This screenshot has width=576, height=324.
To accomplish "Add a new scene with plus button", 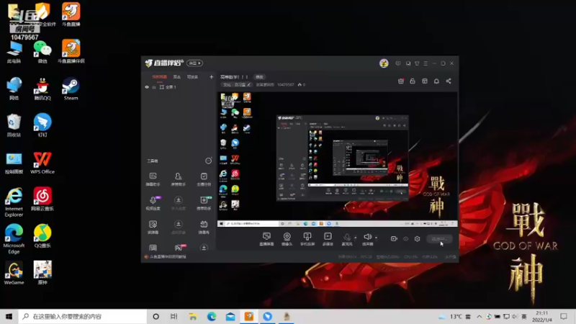I will point(211,77).
